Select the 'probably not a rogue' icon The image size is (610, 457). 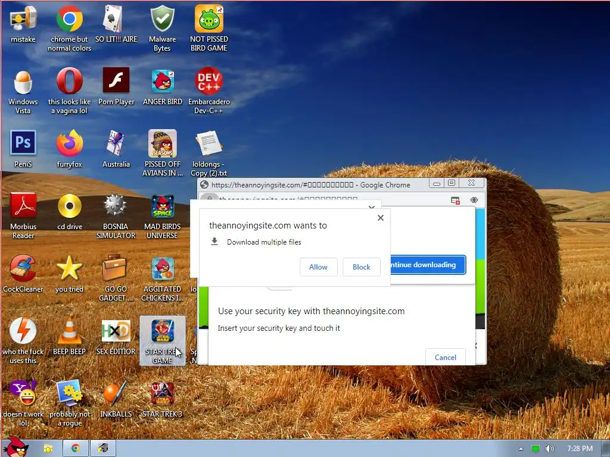69,404
